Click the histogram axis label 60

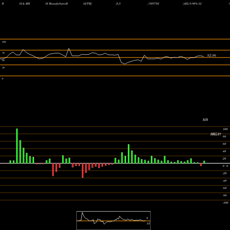(224, 144)
